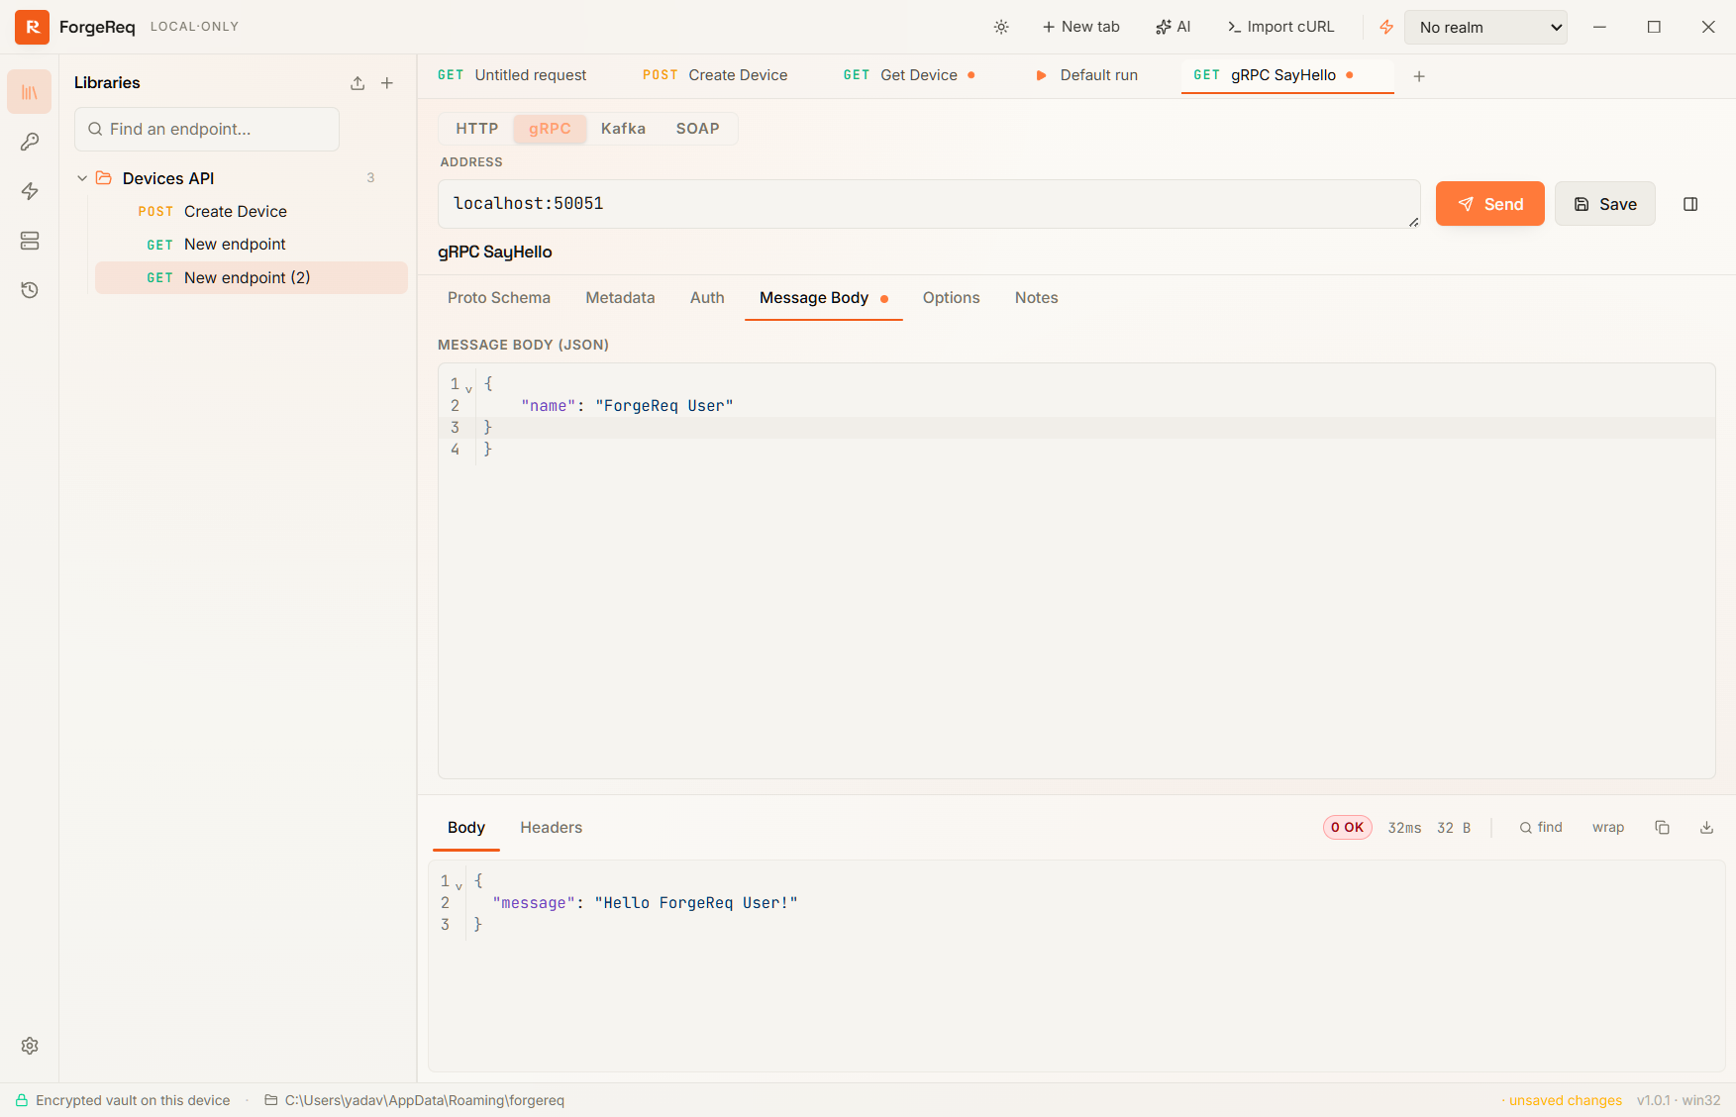1736x1117 pixels.
Task: Click the data folder path icon
Action: 270,1100
